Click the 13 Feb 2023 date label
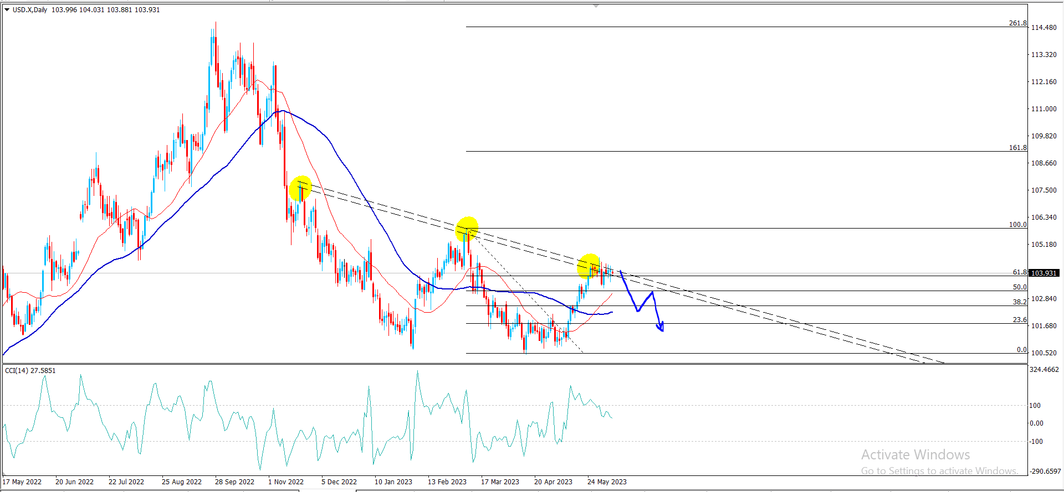The width and height of the screenshot is (1064, 492). 447,482
